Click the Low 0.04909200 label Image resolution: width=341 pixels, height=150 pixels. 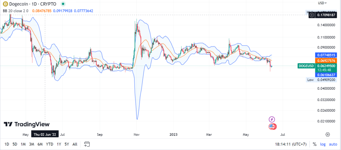pos(322,80)
